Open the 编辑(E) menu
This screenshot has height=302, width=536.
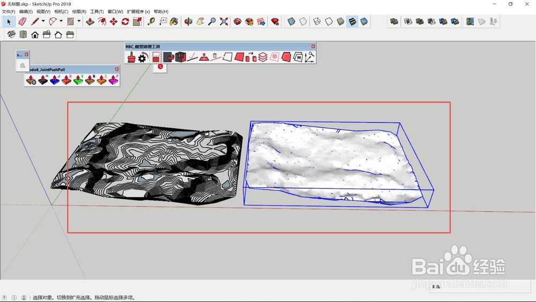point(26,12)
